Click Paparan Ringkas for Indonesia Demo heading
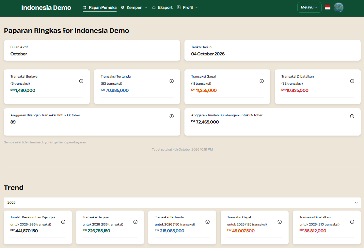The width and height of the screenshot is (364, 248). (66, 31)
